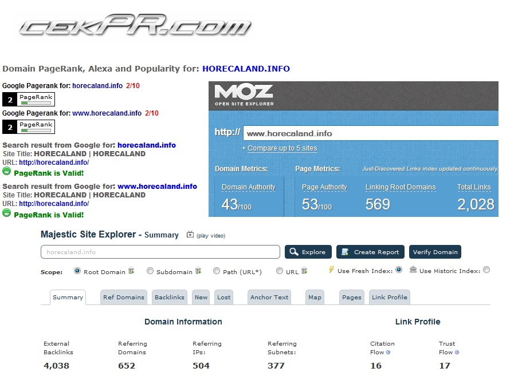Switch to the Summary tab
The image size is (518, 380).
click(x=68, y=297)
